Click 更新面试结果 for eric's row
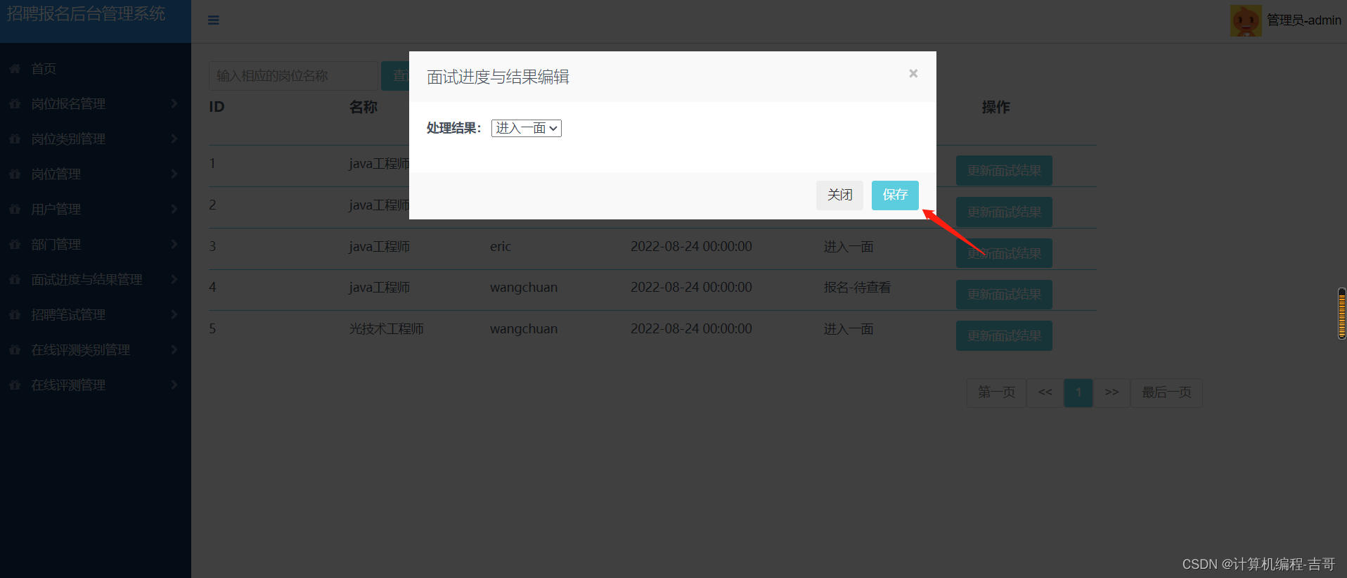 (x=1004, y=253)
